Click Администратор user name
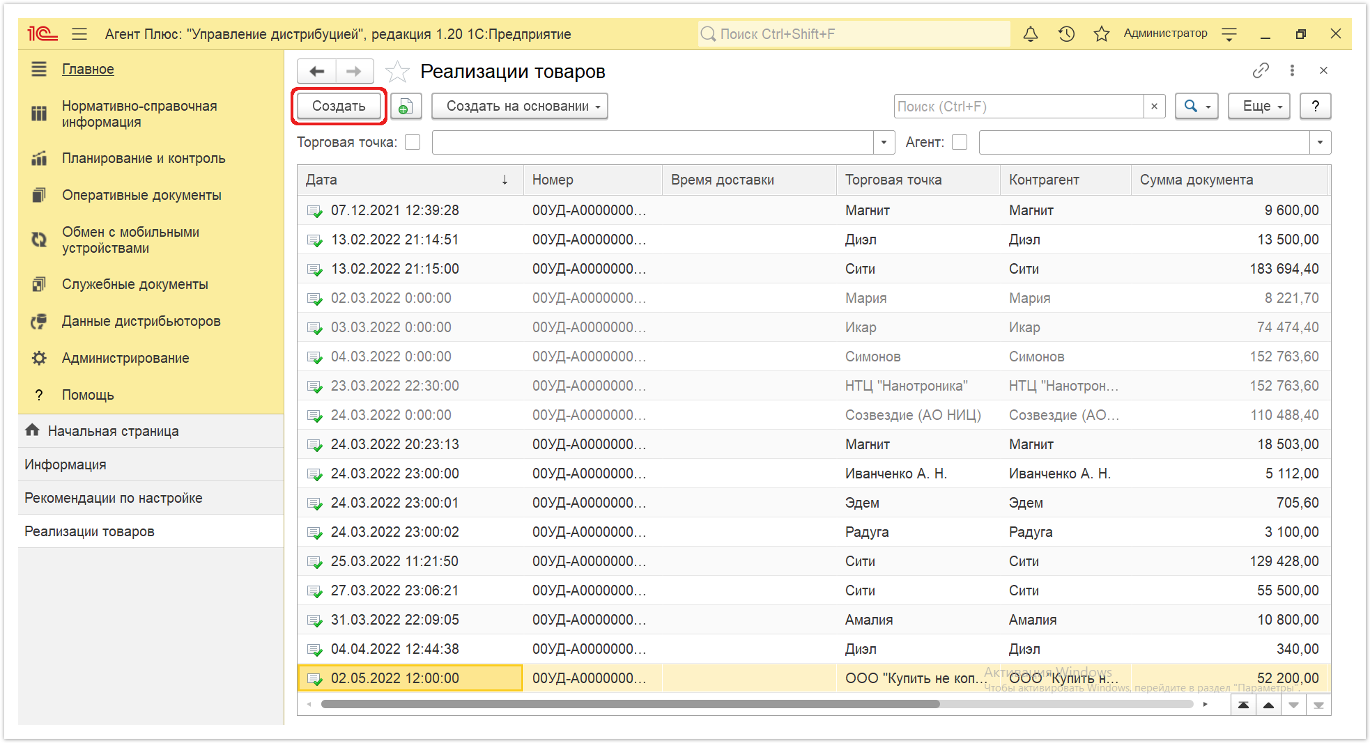Image resolution: width=1370 pixels, height=743 pixels. [x=1165, y=33]
